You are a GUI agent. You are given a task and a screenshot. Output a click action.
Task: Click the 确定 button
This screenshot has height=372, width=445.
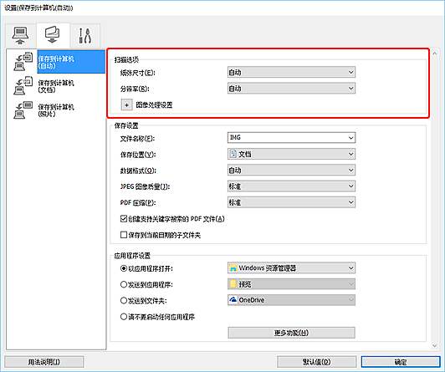point(401,362)
